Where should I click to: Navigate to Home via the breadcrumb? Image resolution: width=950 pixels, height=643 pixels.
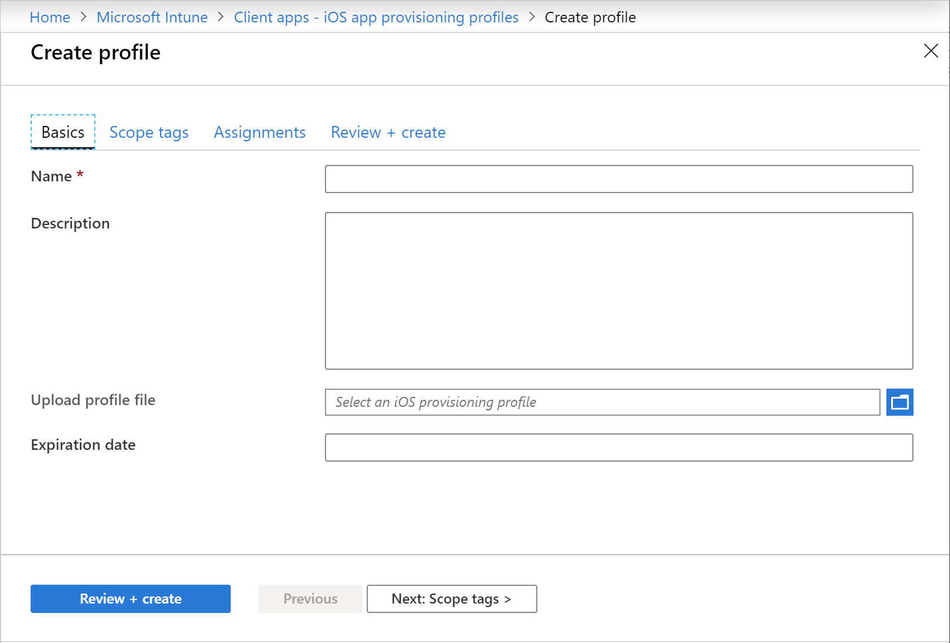point(49,17)
